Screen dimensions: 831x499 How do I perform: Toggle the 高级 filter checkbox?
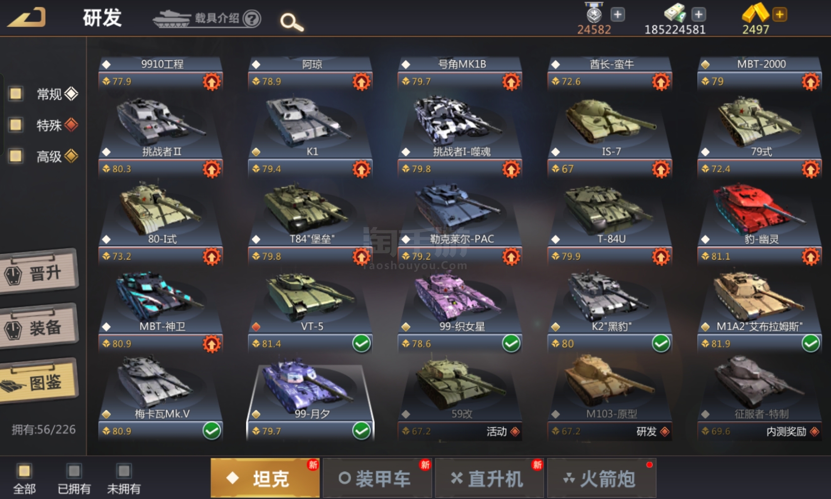click(16, 156)
